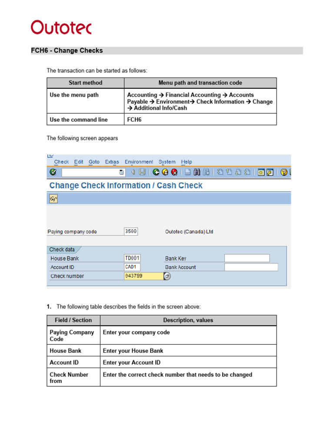Click the Create New Session icon
Viewport: 334px width, 446px height.
[261, 172]
